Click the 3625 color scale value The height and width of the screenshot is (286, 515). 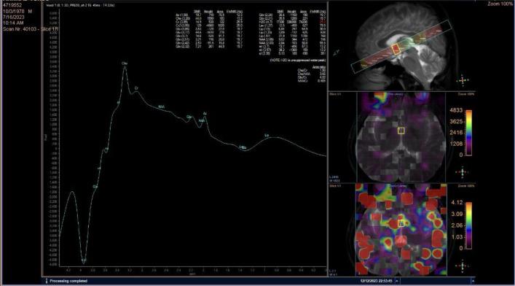pyautogui.click(x=456, y=121)
